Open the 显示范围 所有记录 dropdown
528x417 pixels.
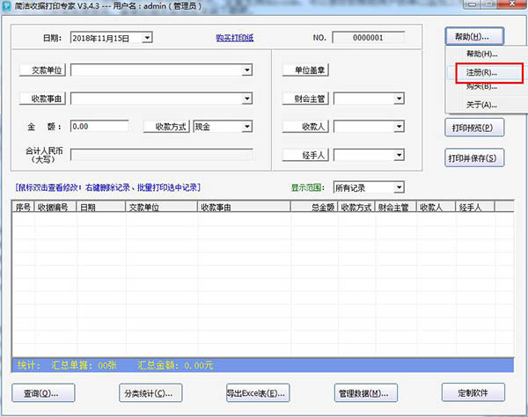click(x=399, y=187)
